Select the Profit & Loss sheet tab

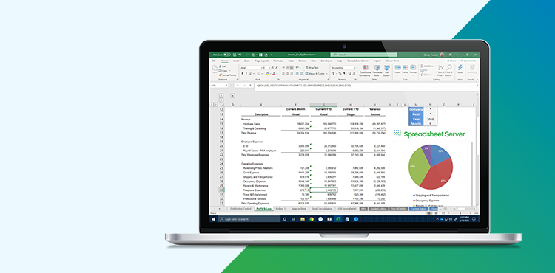[x=263, y=209]
